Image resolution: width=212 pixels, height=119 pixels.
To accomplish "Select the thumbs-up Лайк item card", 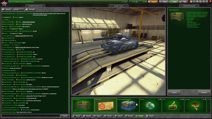I will pyautogui.click(x=173, y=105).
